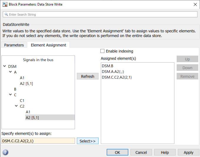Select signal B in the bus tree

pos(15,89)
